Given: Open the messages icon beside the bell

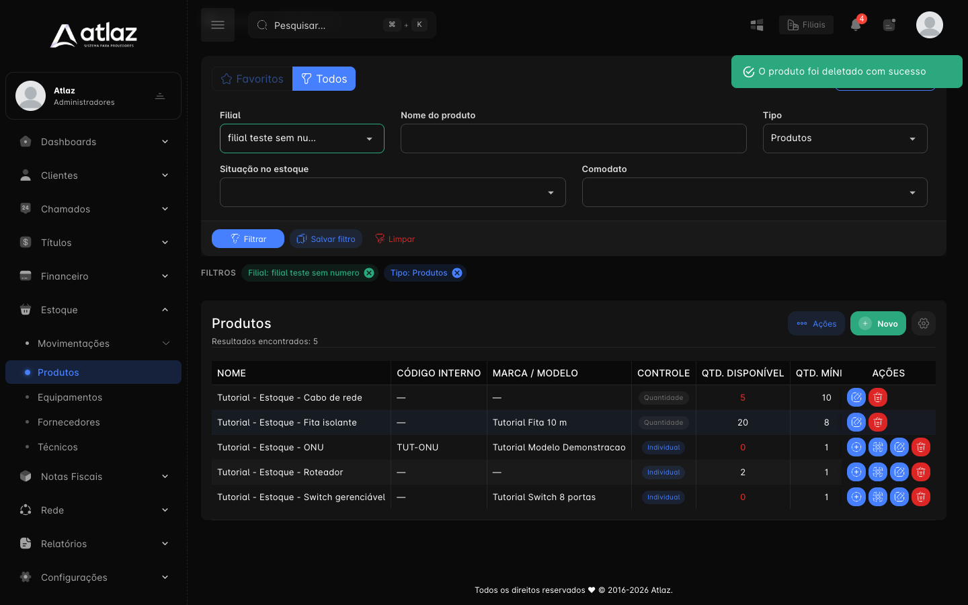Looking at the screenshot, I should click(x=889, y=25).
